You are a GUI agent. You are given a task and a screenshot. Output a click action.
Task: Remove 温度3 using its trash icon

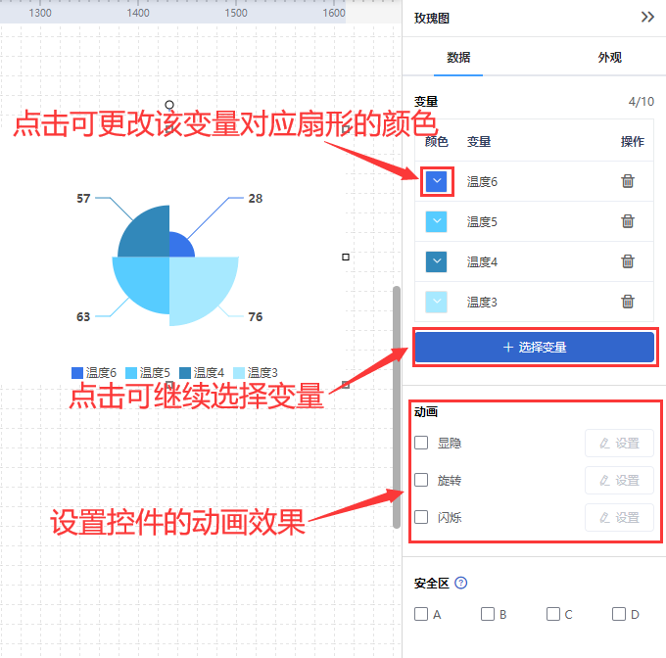[628, 302]
